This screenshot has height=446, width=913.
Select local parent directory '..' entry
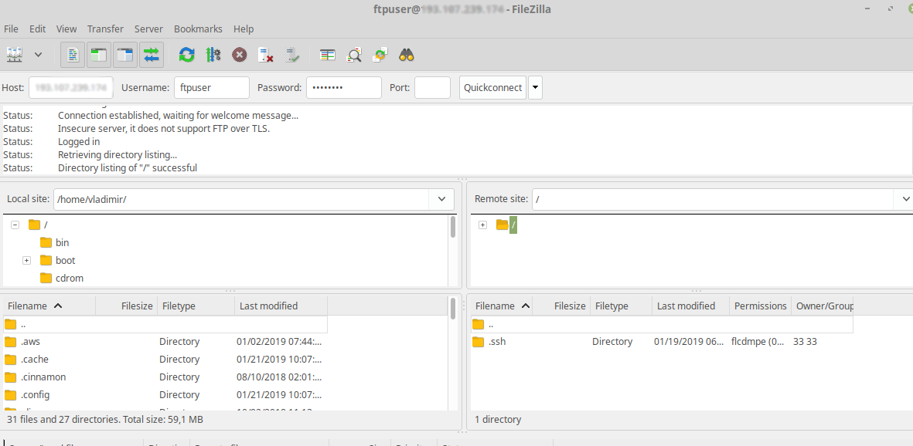165,324
